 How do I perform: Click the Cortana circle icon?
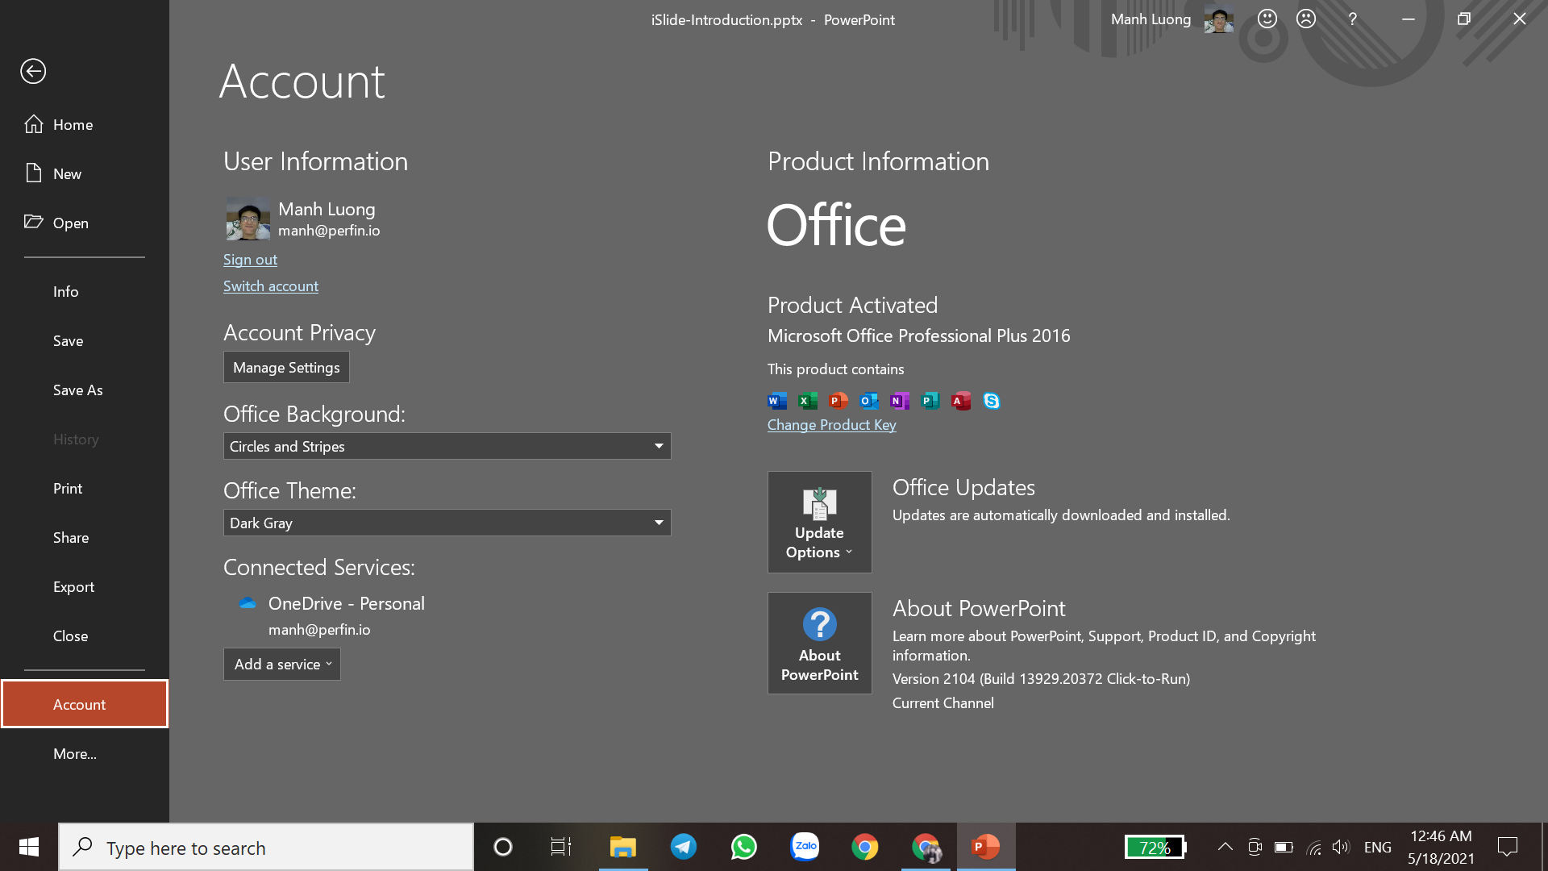tap(503, 847)
